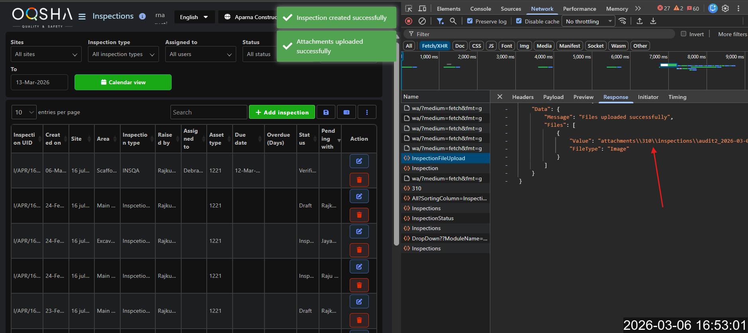Expand the All inspection types dropdown

coord(123,54)
